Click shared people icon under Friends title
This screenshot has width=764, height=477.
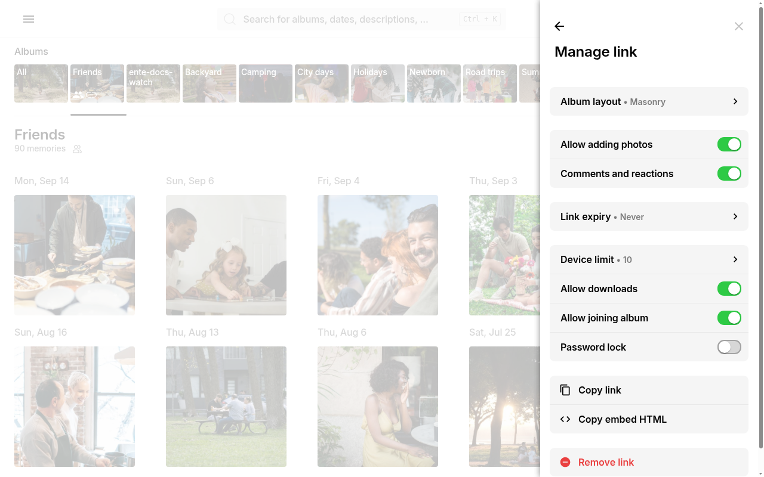(x=77, y=149)
